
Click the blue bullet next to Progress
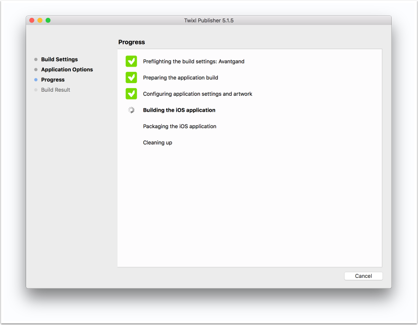(36, 79)
